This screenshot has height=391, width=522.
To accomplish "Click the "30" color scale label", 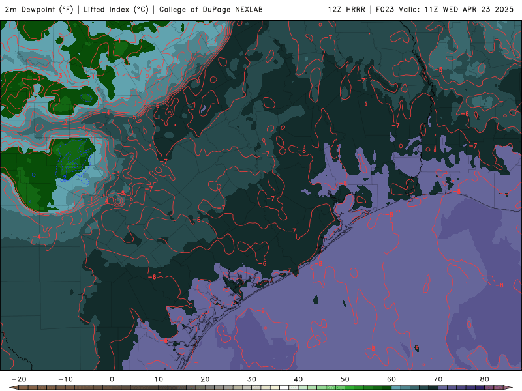I will point(252,379).
